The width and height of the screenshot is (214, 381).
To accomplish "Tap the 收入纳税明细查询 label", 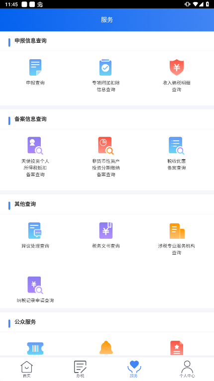I will (x=177, y=86).
